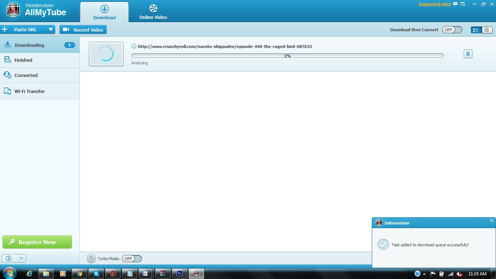The height and width of the screenshot is (279, 496).
Task: Click the globe icon beside the Crunchyroll URL
Action: click(134, 46)
